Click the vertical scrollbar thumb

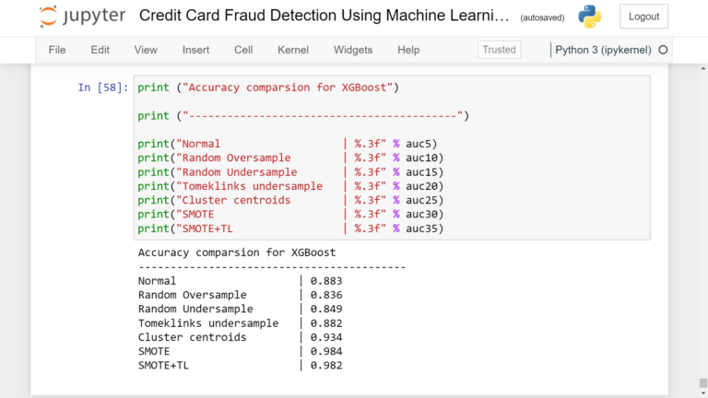tap(703, 383)
